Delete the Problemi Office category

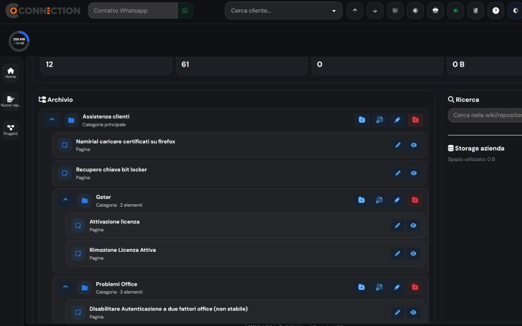tap(415, 287)
